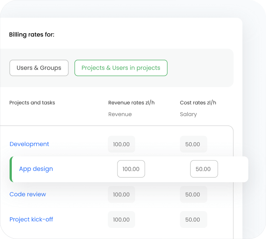This screenshot has width=266, height=239.
Task: Click the Salary sub-header label
Action: click(x=188, y=114)
